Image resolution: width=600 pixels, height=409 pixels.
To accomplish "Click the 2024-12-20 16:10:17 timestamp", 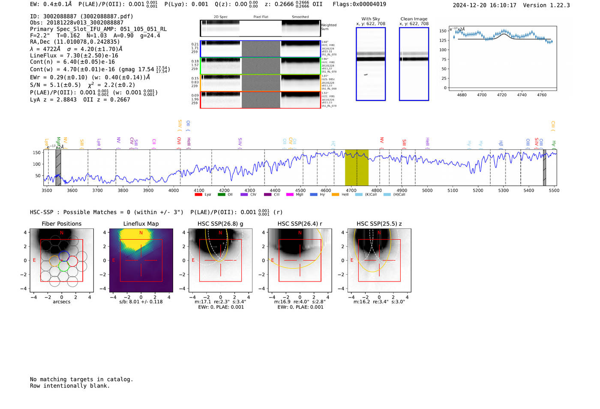I will coord(485,5).
